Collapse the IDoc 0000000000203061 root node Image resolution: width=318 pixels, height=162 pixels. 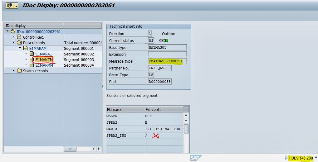click(7, 31)
